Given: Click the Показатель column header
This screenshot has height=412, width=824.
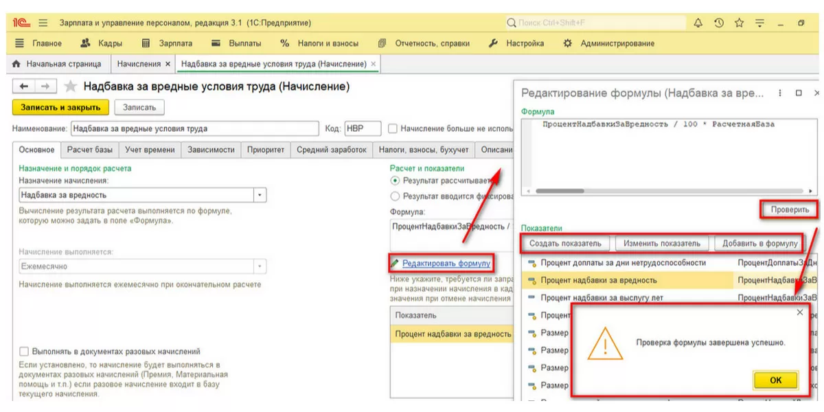Looking at the screenshot, I should 453,316.
